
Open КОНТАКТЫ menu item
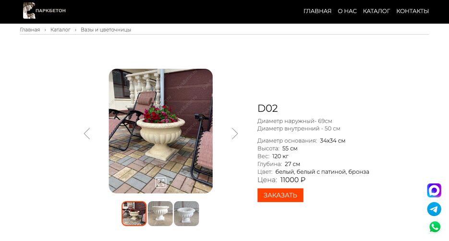click(413, 11)
